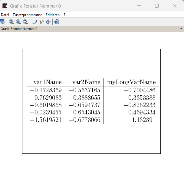
Task: Maximize the Grafik-Fenster window
Action: pyautogui.click(x=157, y=6)
